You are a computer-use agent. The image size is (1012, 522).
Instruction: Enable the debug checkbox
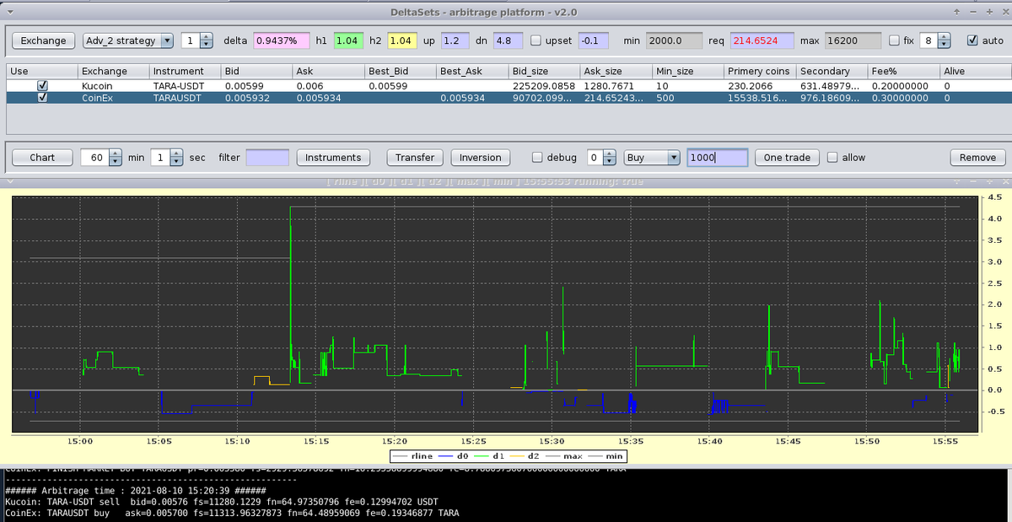[537, 158]
